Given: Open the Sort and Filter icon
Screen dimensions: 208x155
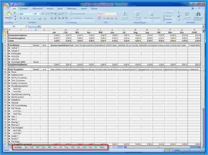Looking at the screenshot, I should click(x=187, y=16).
